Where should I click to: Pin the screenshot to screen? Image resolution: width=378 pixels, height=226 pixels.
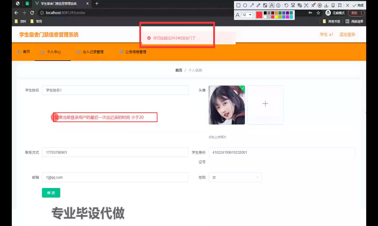pos(313,5)
